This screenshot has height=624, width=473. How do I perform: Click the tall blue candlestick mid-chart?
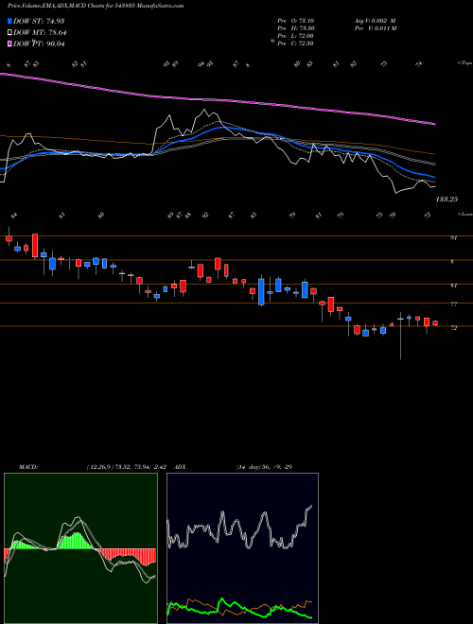pyautogui.click(x=261, y=292)
